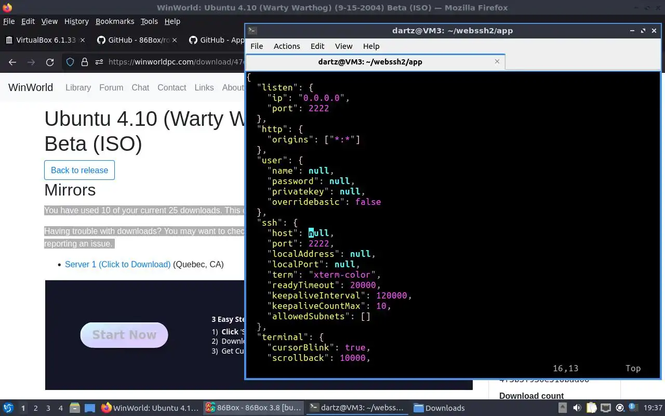Open Firefox File menu

tap(9, 21)
